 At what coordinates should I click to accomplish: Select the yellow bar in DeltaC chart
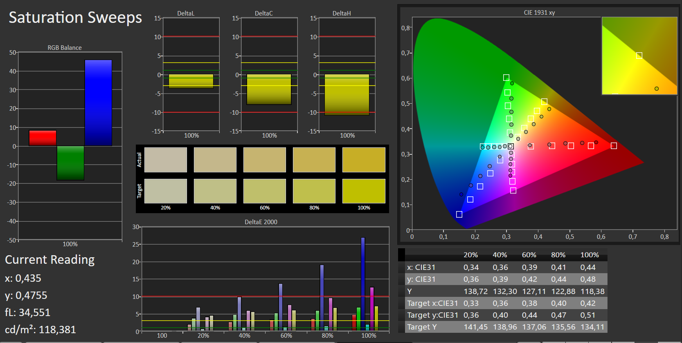269,89
